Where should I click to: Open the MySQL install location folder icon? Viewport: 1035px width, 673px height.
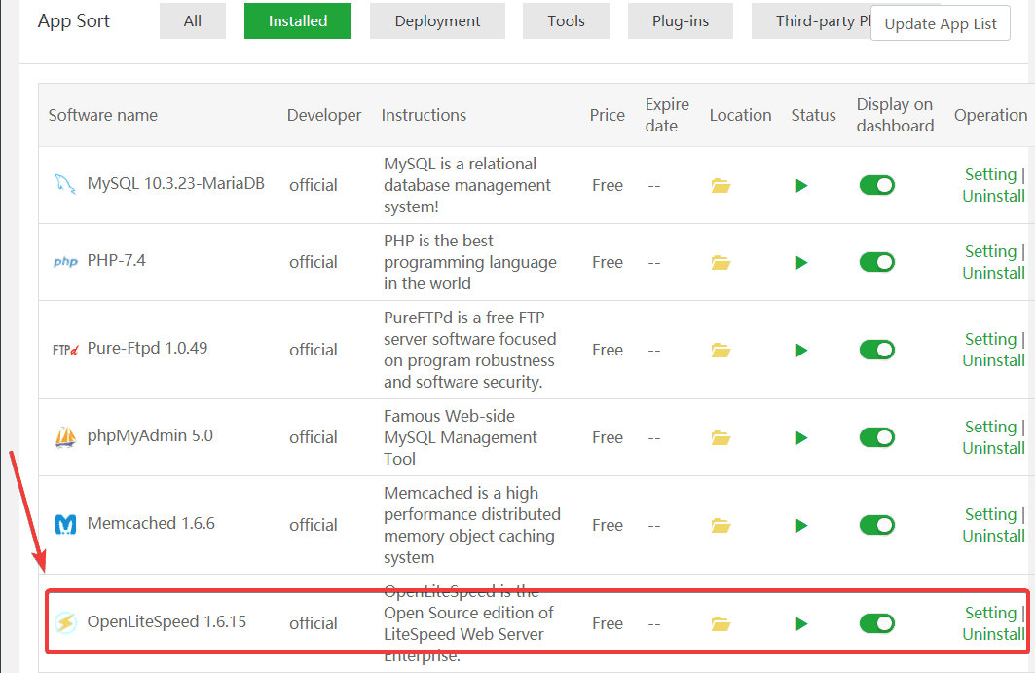(721, 185)
